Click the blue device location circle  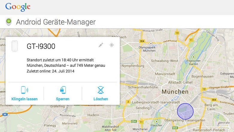(185, 111)
